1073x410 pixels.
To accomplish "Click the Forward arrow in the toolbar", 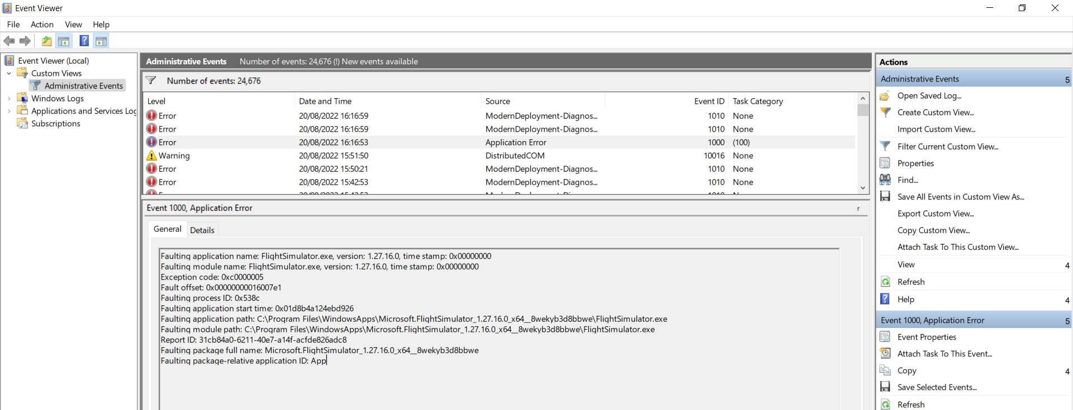I will click(x=25, y=41).
